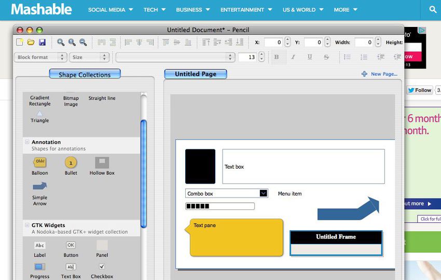Click the Twitter Follow button
The image size is (441, 280).
419,90
